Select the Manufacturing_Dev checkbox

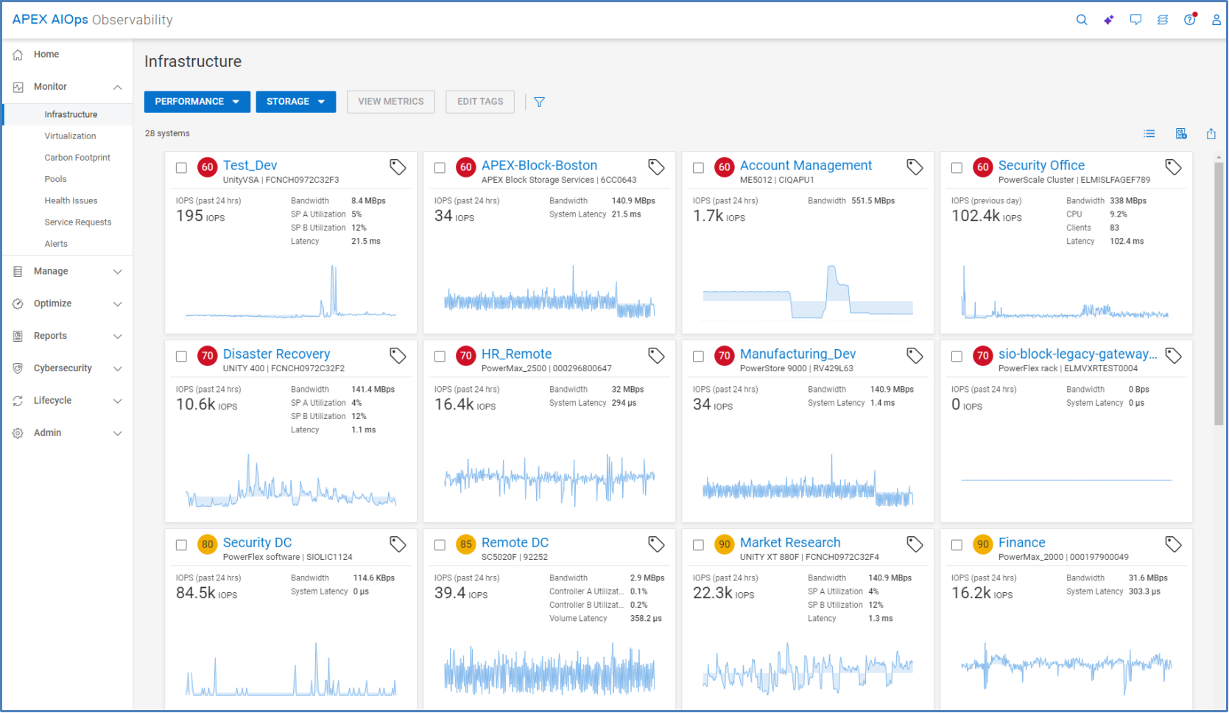(698, 356)
